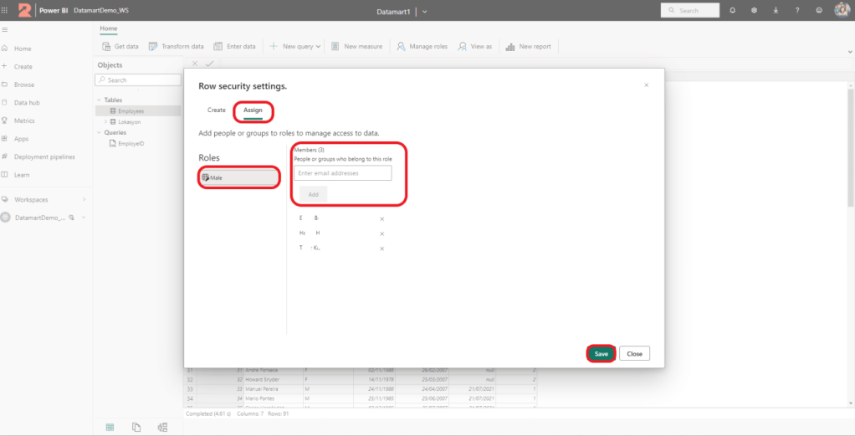Remove the first member from role
The image size is (855, 436).
point(382,219)
